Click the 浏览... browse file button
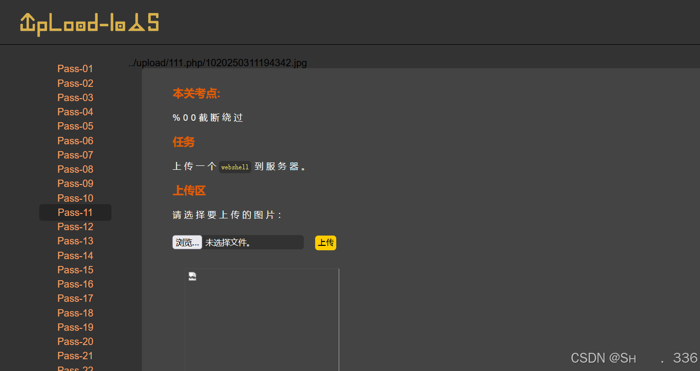The height and width of the screenshot is (371, 700). pos(187,242)
